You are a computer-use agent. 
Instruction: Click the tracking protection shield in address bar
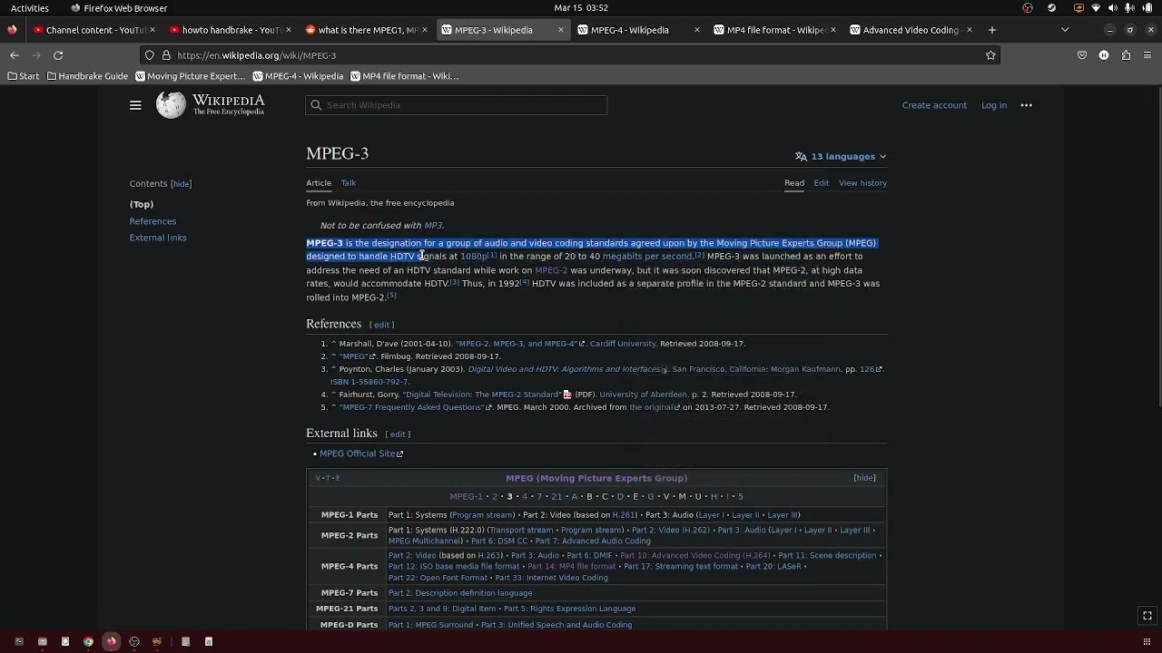click(x=150, y=55)
